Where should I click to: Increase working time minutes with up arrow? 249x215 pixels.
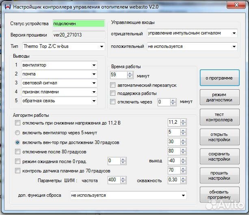tap(130, 73)
